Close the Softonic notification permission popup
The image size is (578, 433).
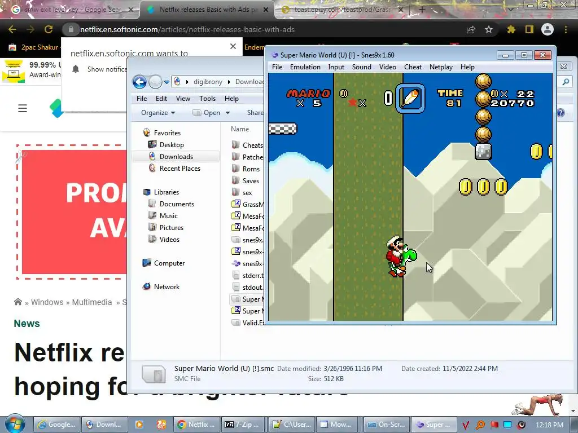[233, 46]
